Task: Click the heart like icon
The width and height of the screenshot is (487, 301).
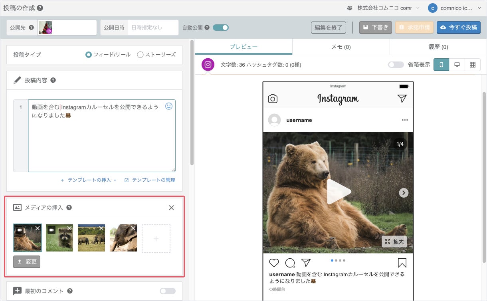Action: [x=274, y=263]
